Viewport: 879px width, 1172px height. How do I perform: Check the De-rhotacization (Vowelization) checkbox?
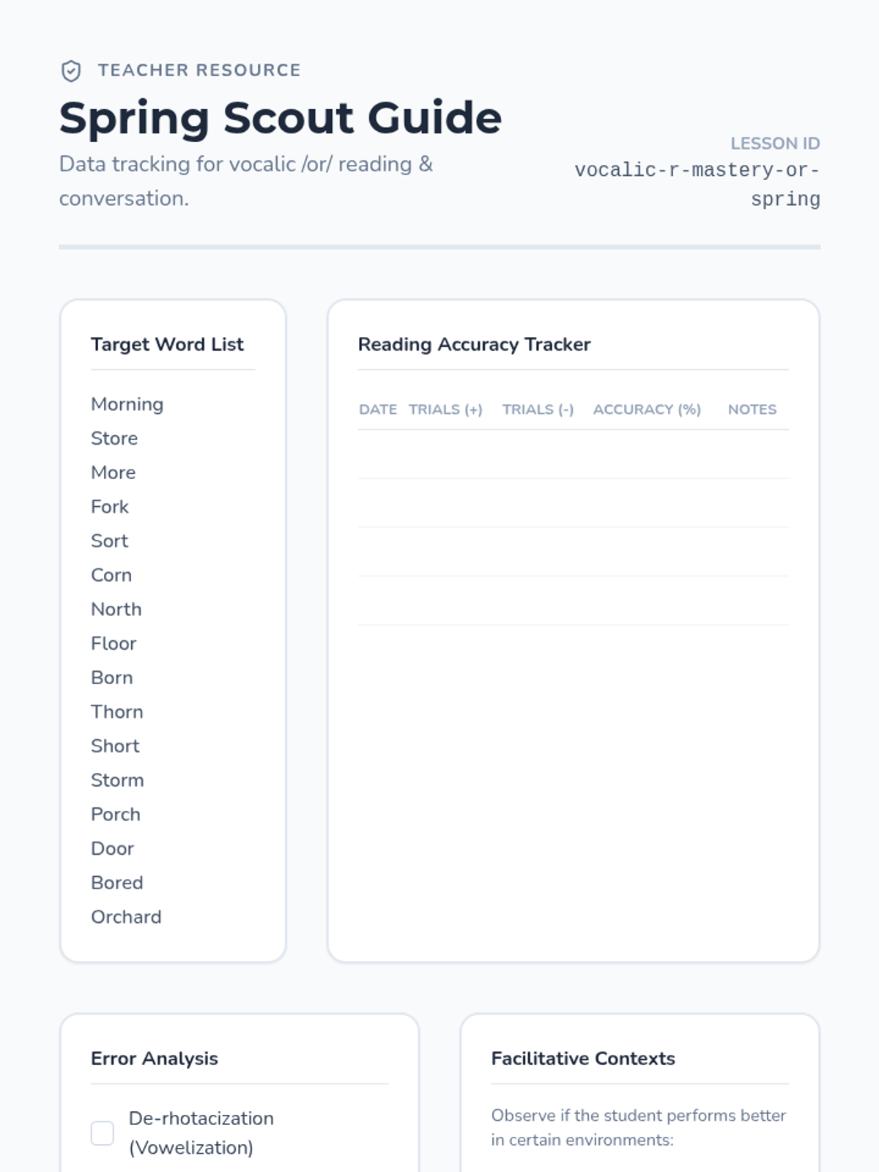coord(103,1132)
